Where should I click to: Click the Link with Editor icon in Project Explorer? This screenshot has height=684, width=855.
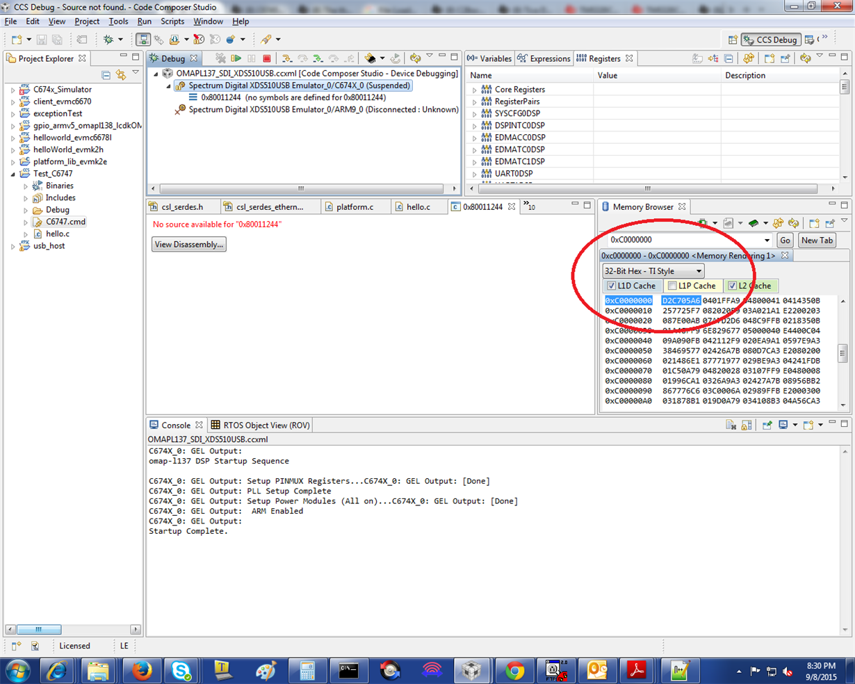121,74
